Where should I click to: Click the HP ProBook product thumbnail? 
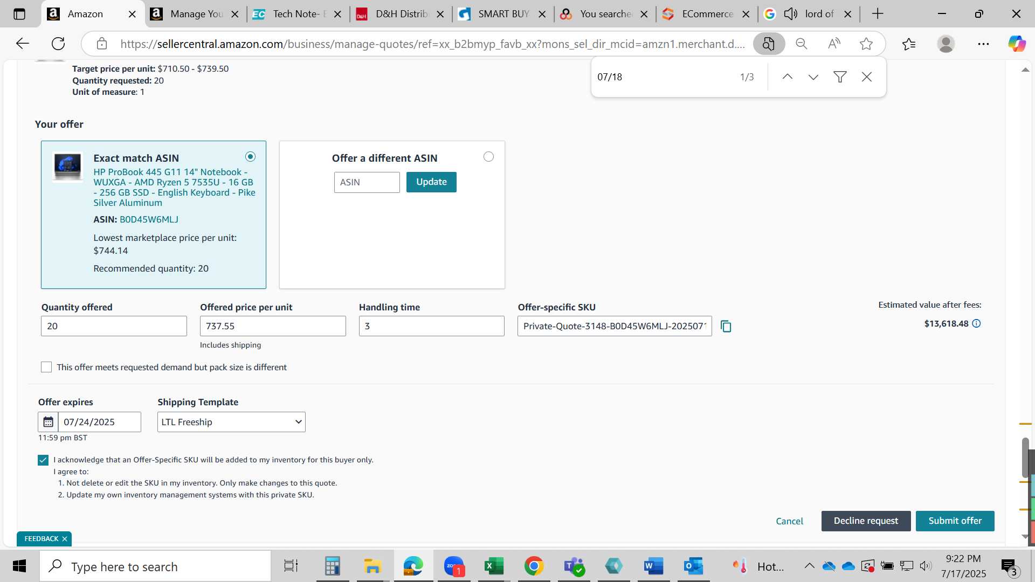point(68,167)
